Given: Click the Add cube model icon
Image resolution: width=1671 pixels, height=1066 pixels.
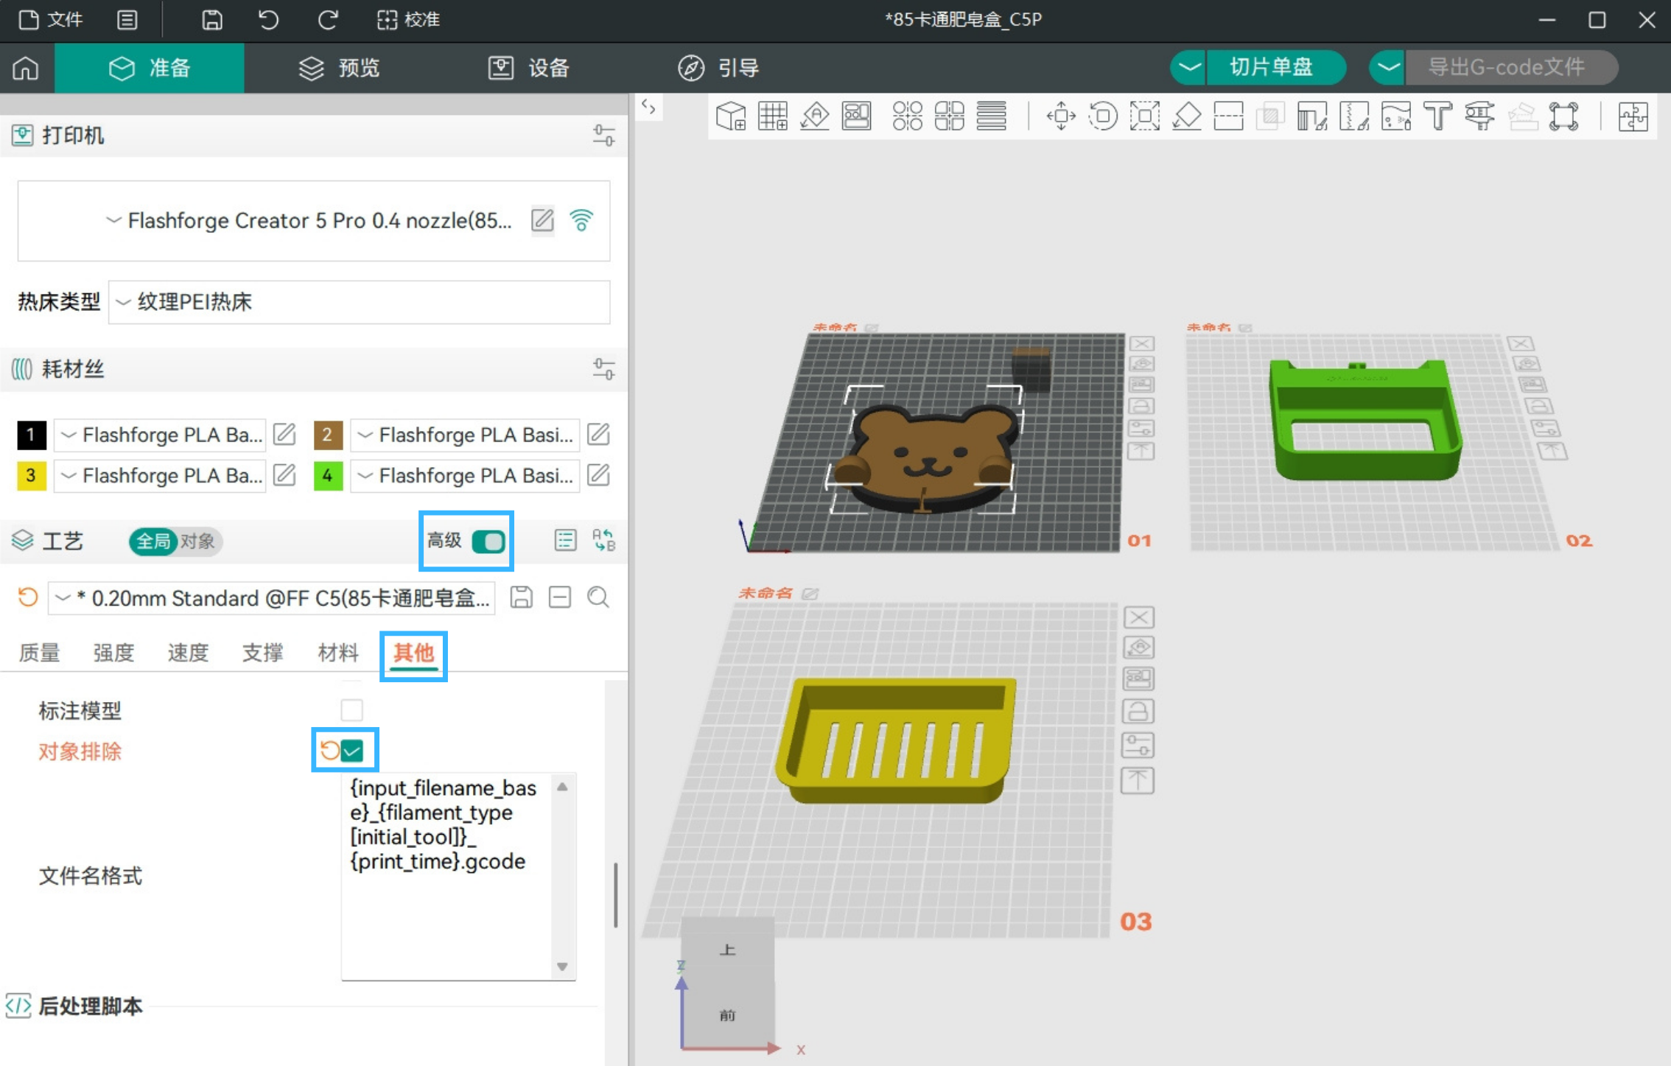Looking at the screenshot, I should (x=731, y=116).
